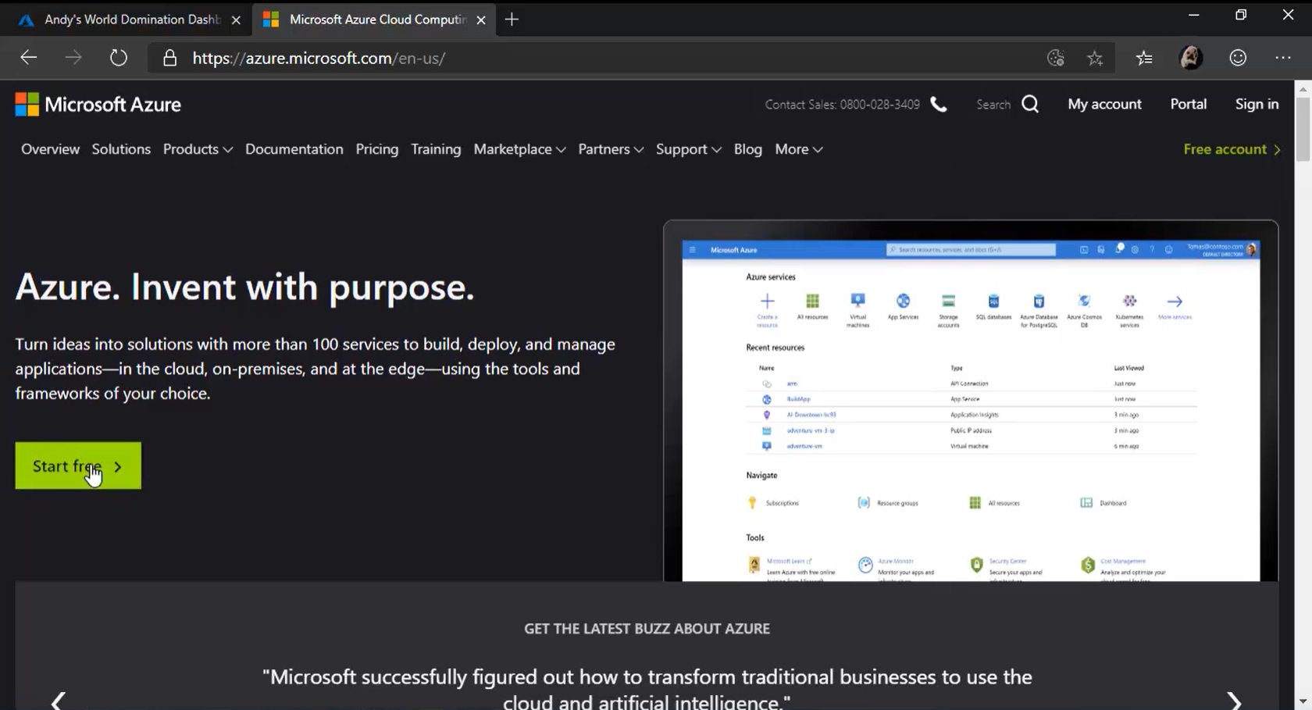Add this page to favorites star
This screenshot has height=710, width=1312.
[1095, 58]
